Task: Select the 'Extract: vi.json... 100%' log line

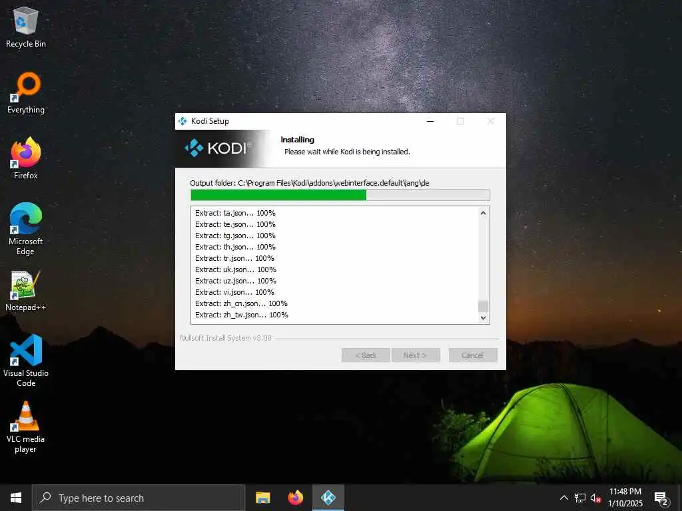Action: [234, 292]
